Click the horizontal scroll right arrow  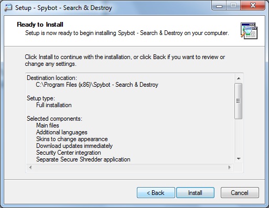point(230,167)
